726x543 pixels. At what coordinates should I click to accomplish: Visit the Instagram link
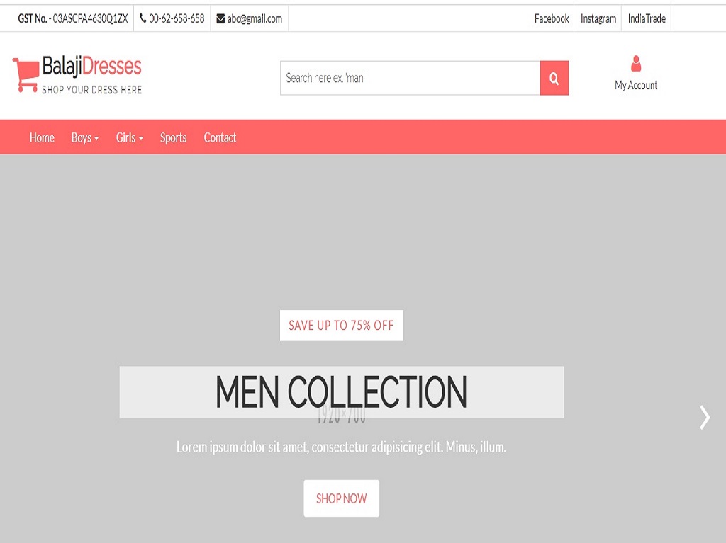[x=598, y=18]
